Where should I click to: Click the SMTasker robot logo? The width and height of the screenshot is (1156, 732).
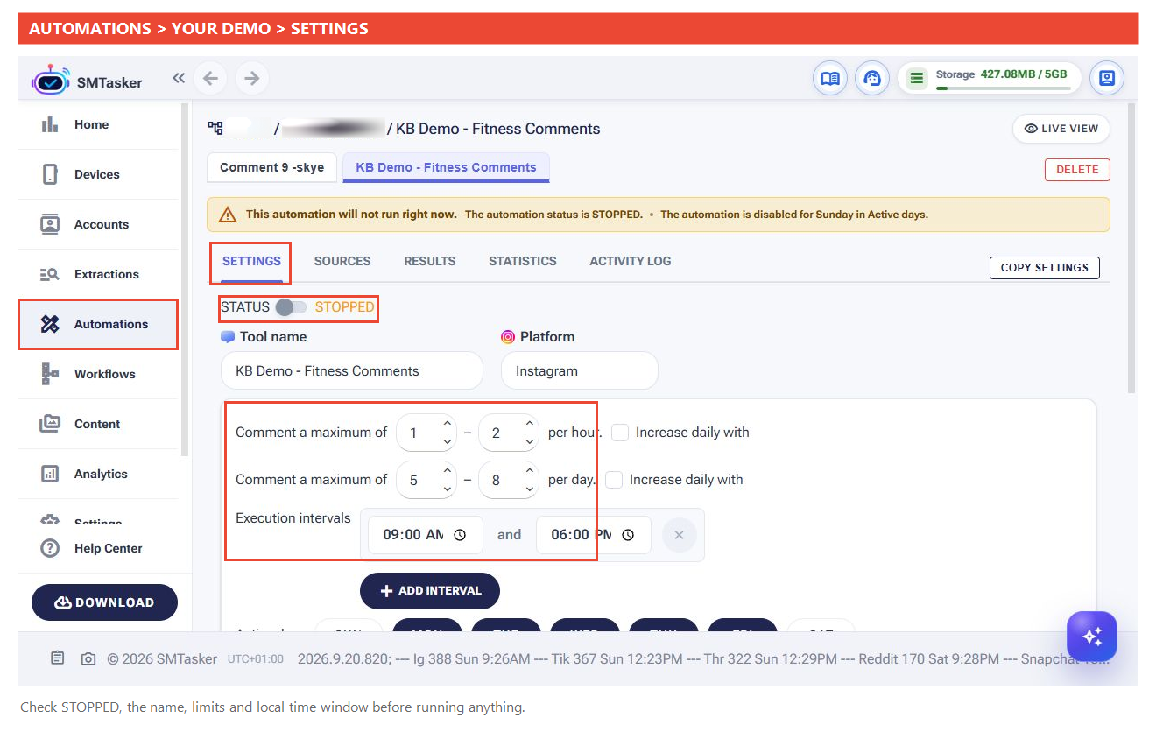point(50,81)
